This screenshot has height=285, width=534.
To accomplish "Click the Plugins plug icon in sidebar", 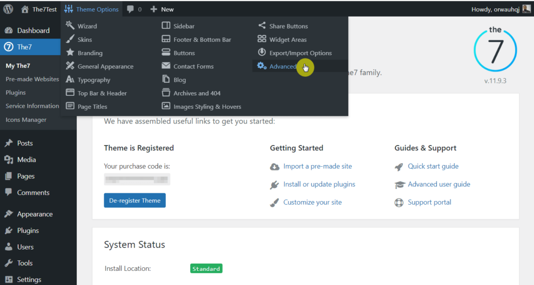I will (9, 231).
